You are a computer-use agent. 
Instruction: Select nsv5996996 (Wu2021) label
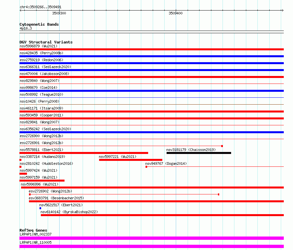[x=40, y=184]
